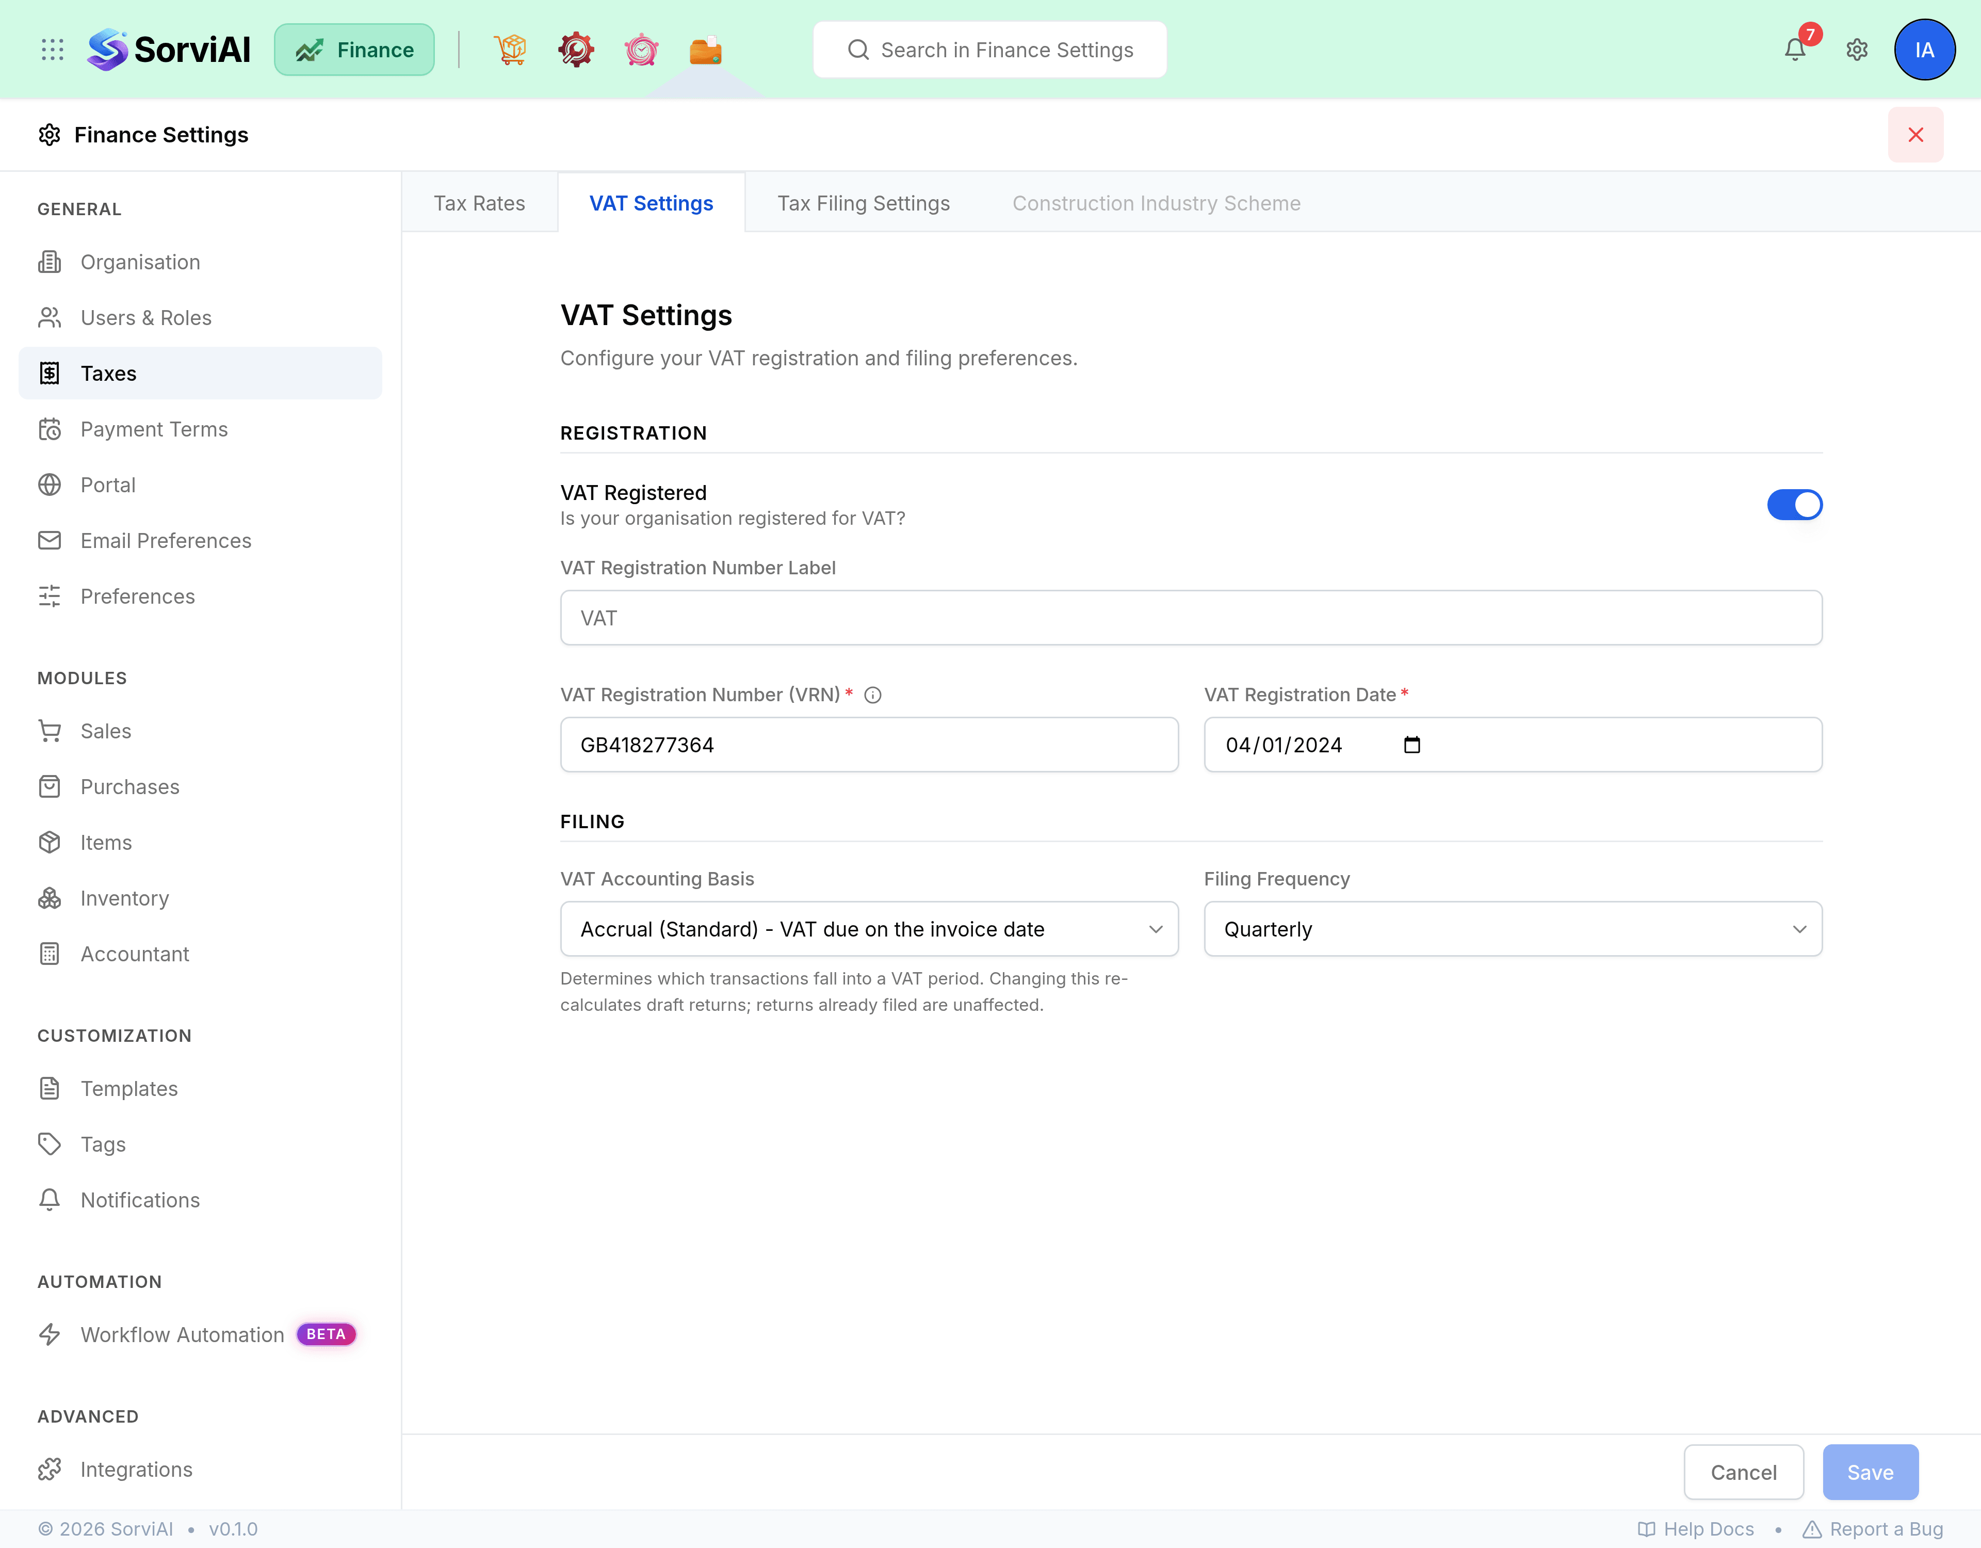Image resolution: width=1981 pixels, height=1548 pixels.
Task: Click the VRN field containing GB418277364
Action: pyautogui.click(x=869, y=745)
